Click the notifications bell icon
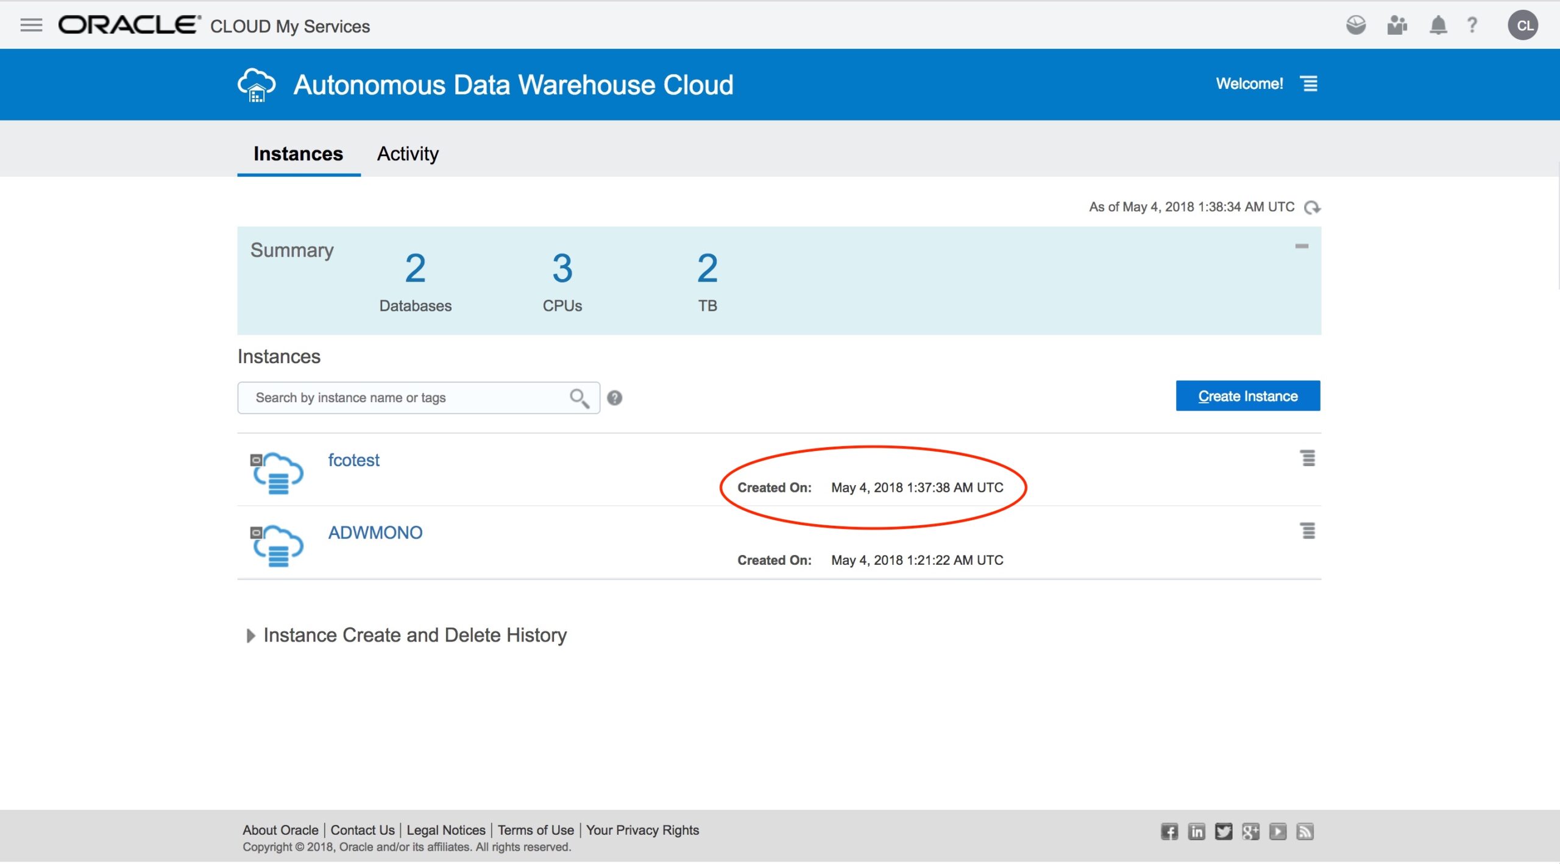Viewport: 1560px width, 864px height. pos(1438,25)
